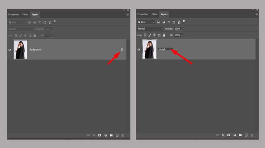Lock position in left panel
This screenshot has height=148, width=265.
click(x=25, y=36)
